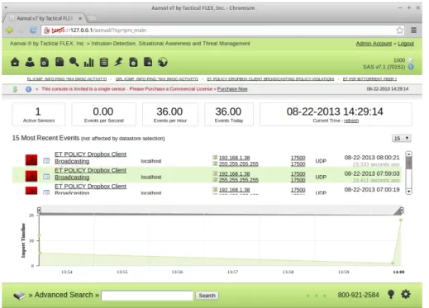The image size is (429, 308).
Task: Open the bar chart statistics icon
Action: pyautogui.click(x=88, y=62)
